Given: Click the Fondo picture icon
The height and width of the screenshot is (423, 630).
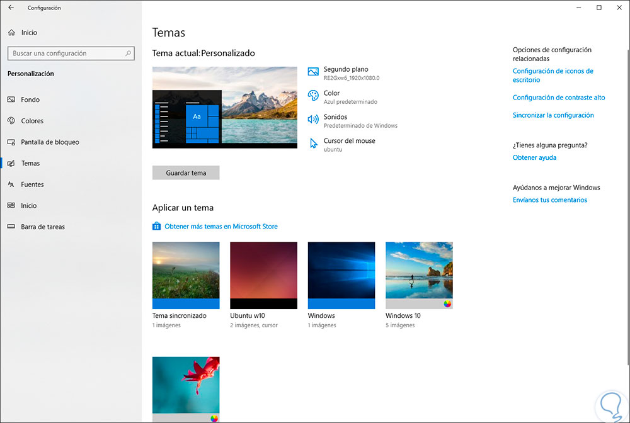Looking at the screenshot, I should pos(11,99).
